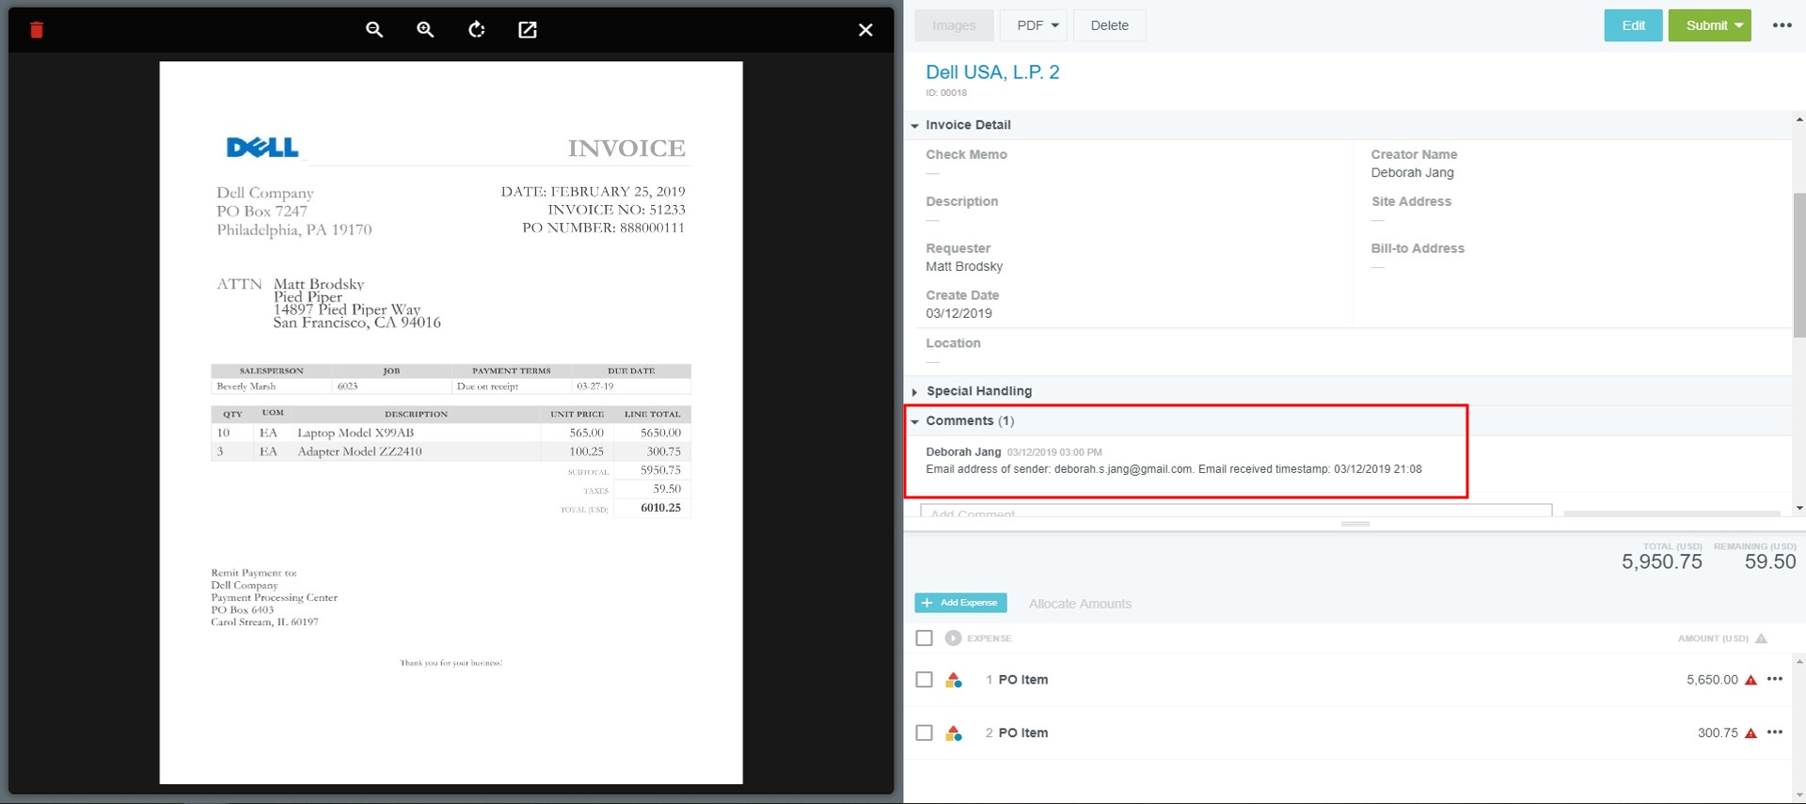1806x804 pixels.
Task: Toggle the select-all expenses checkbox
Action: [924, 638]
